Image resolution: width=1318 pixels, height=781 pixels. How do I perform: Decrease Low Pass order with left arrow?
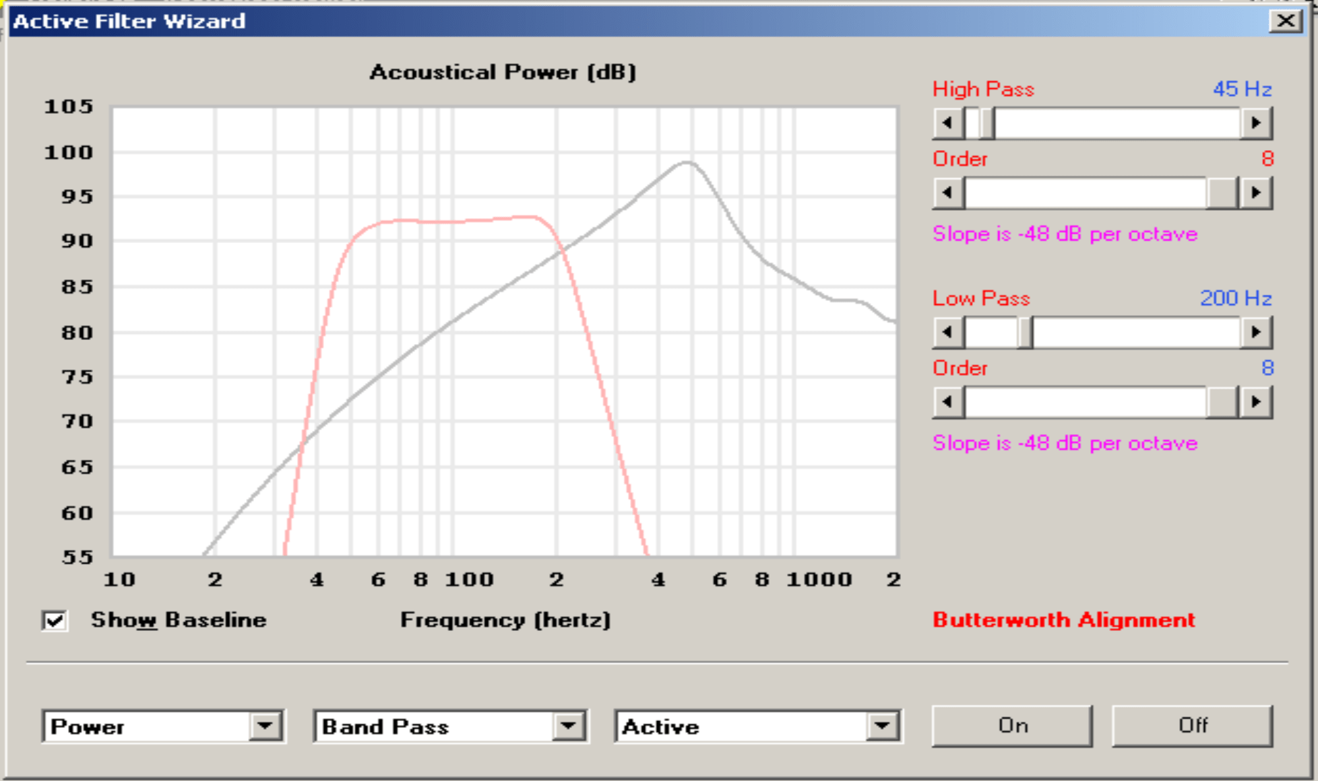(948, 403)
